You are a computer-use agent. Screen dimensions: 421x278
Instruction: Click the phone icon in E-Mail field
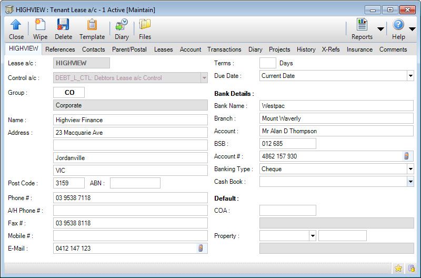(x=201, y=248)
